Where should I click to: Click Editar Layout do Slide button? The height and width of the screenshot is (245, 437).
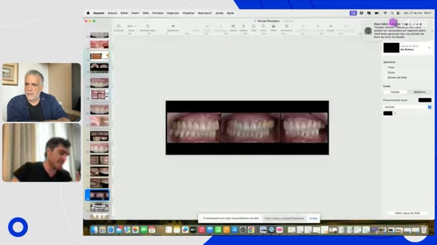tap(407, 213)
